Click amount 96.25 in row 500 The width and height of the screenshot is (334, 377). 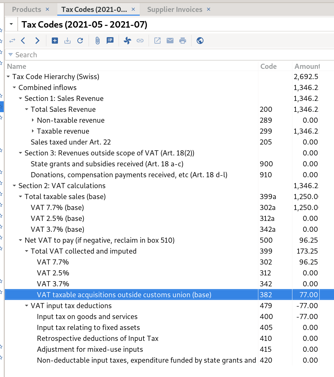pyautogui.click(x=308, y=240)
